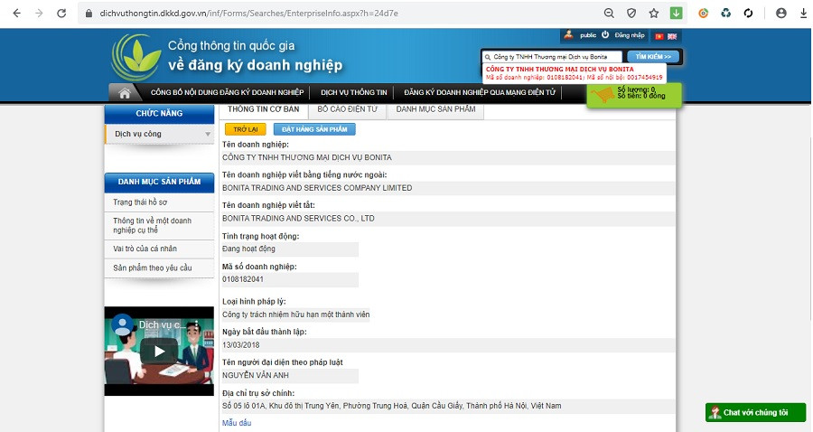Click the Tìm kiếm search button
Screen dimensions: 813x432
(x=653, y=57)
